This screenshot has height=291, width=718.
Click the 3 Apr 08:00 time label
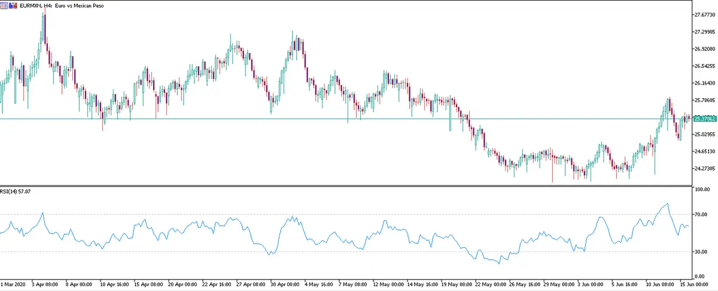(45, 284)
